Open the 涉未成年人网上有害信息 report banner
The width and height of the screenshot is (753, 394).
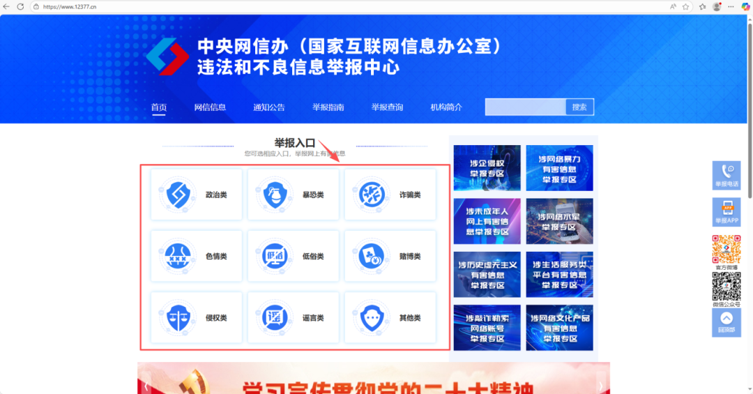pyautogui.click(x=487, y=221)
